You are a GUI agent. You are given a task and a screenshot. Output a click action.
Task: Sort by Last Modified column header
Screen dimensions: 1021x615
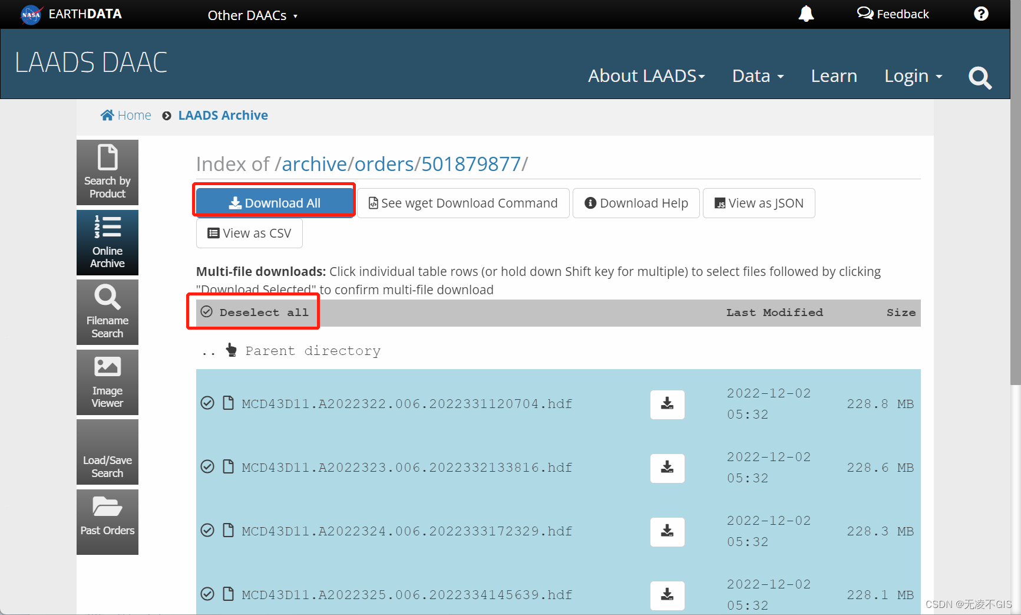click(774, 313)
